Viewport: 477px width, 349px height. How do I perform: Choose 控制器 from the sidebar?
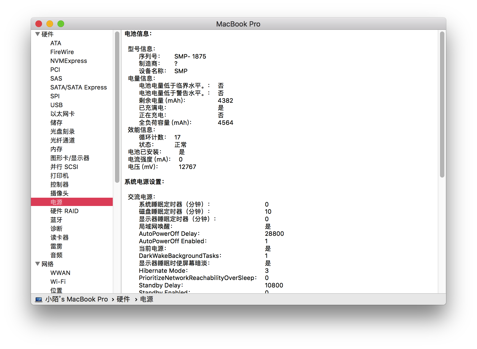click(59, 184)
